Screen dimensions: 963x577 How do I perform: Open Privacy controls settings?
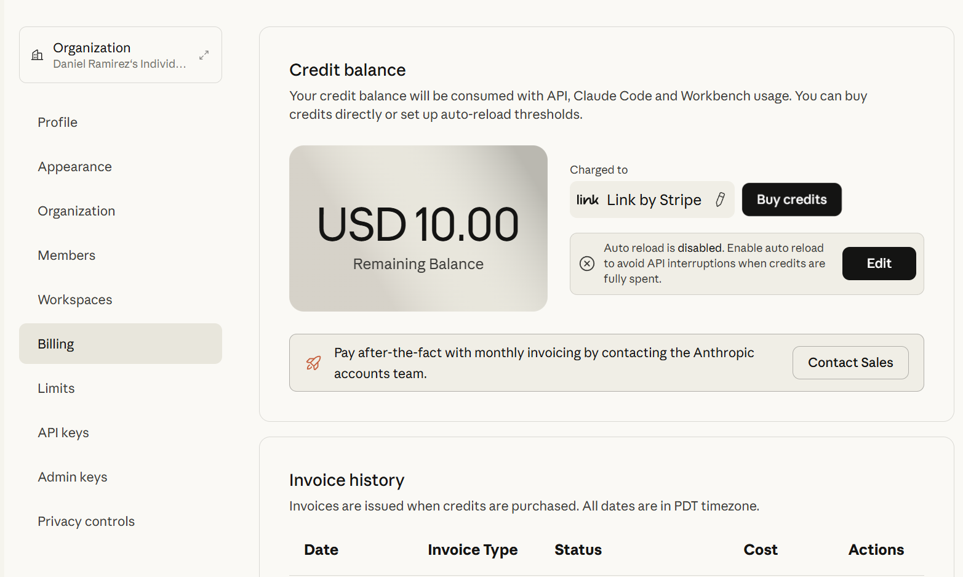coord(86,522)
